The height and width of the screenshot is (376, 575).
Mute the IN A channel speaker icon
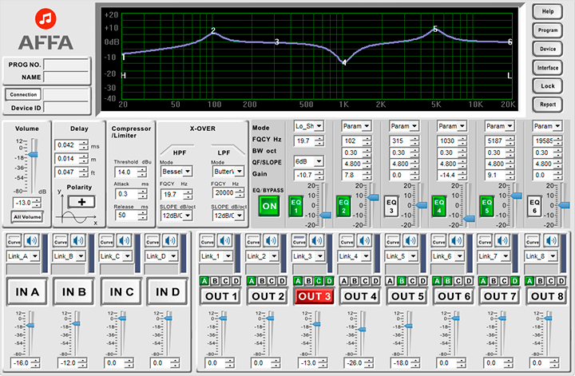click(x=32, y=241)
